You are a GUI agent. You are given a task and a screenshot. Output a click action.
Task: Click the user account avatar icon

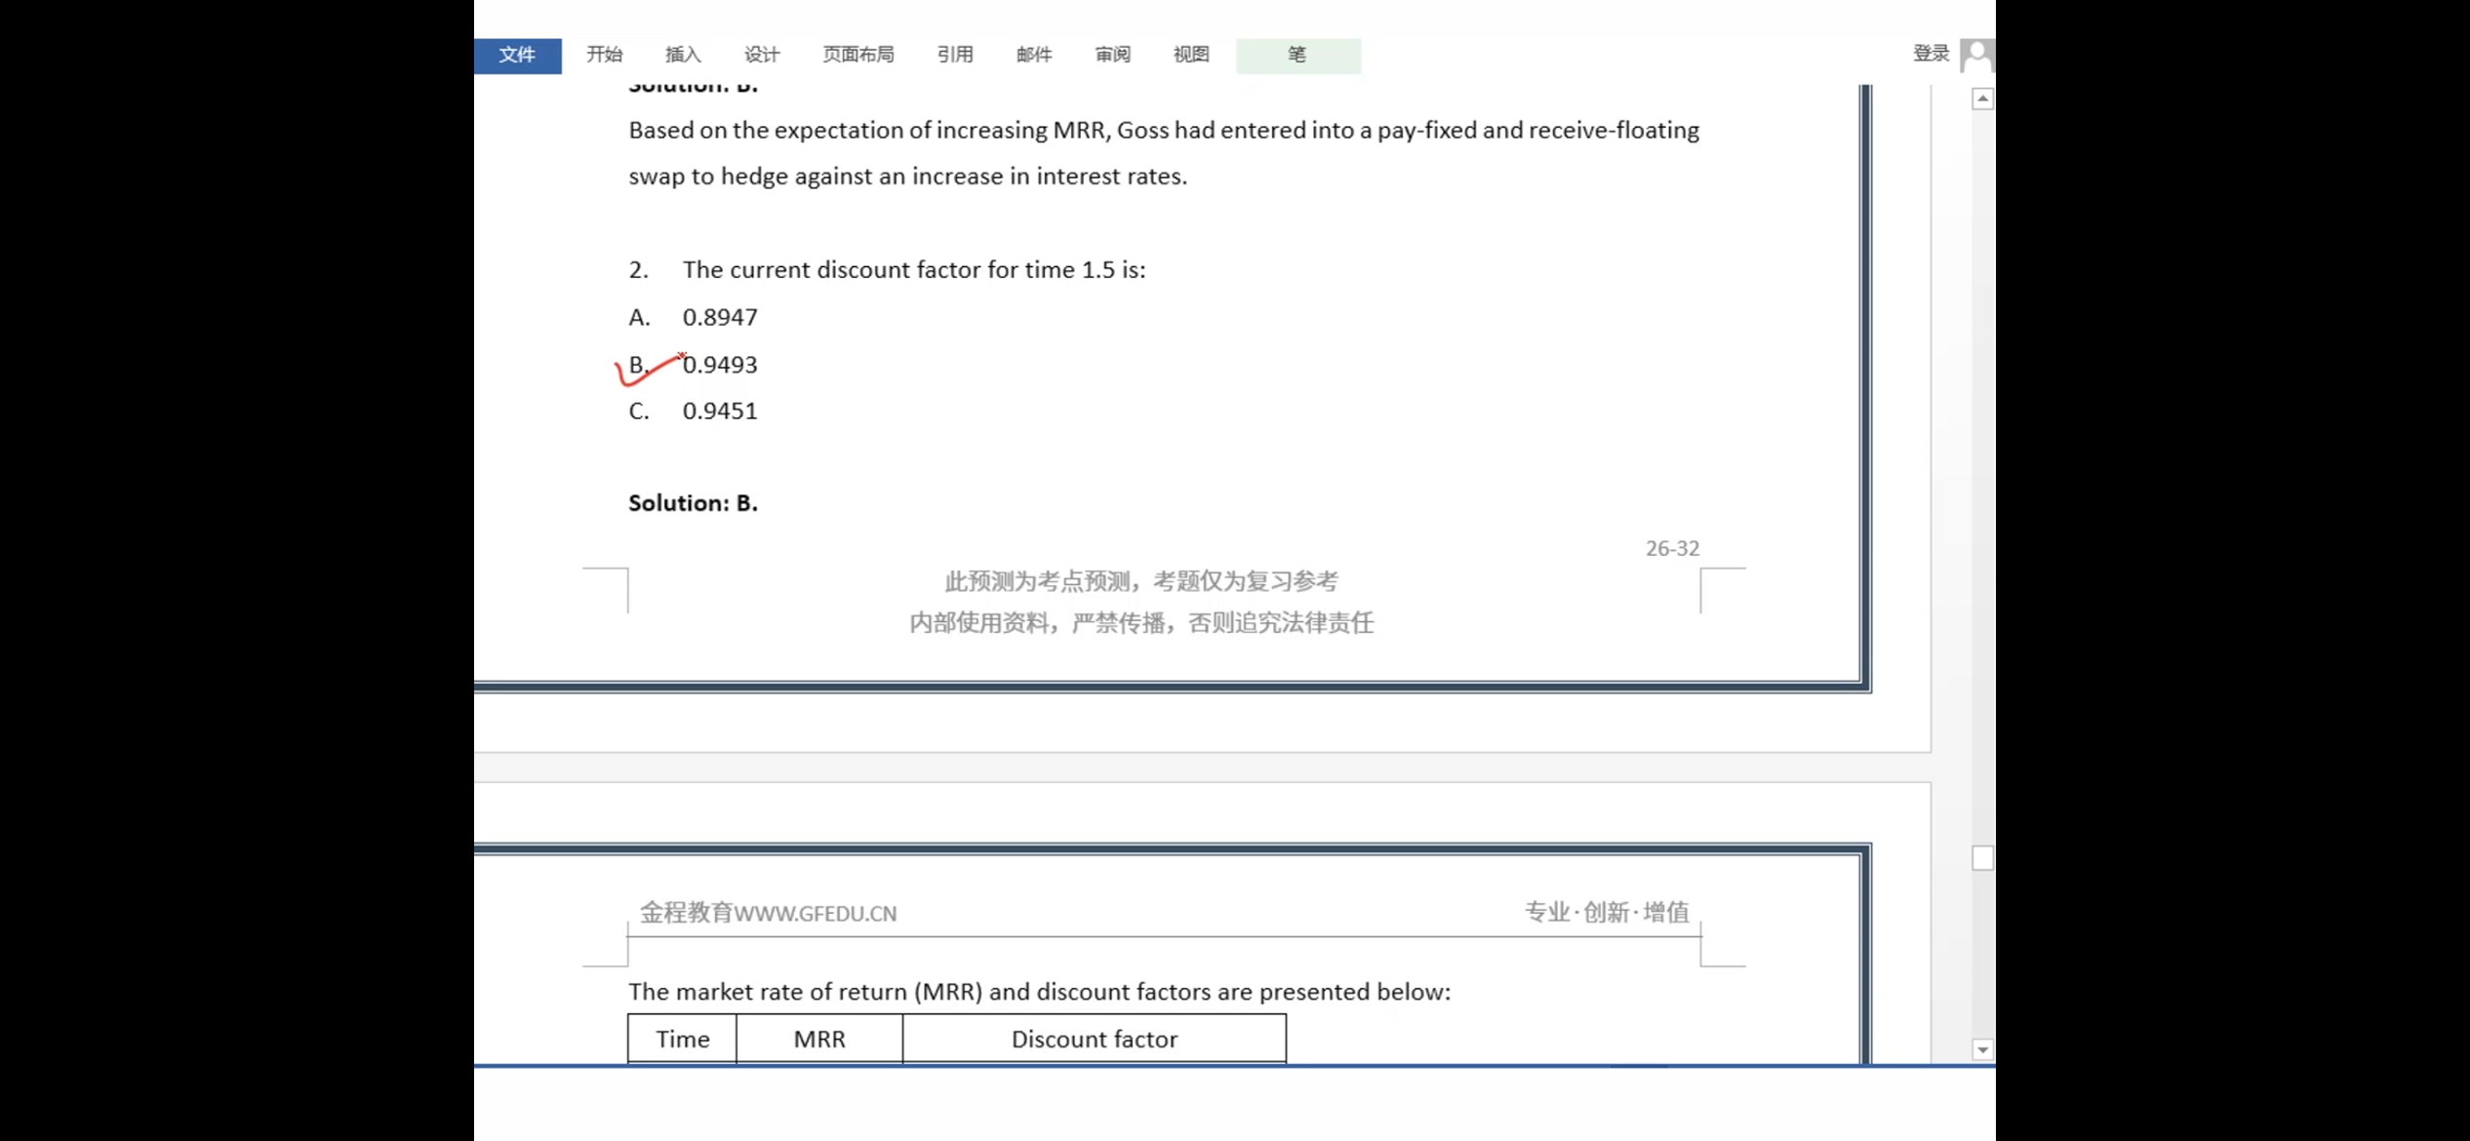pyautogui.click(x=1977, y=56)
